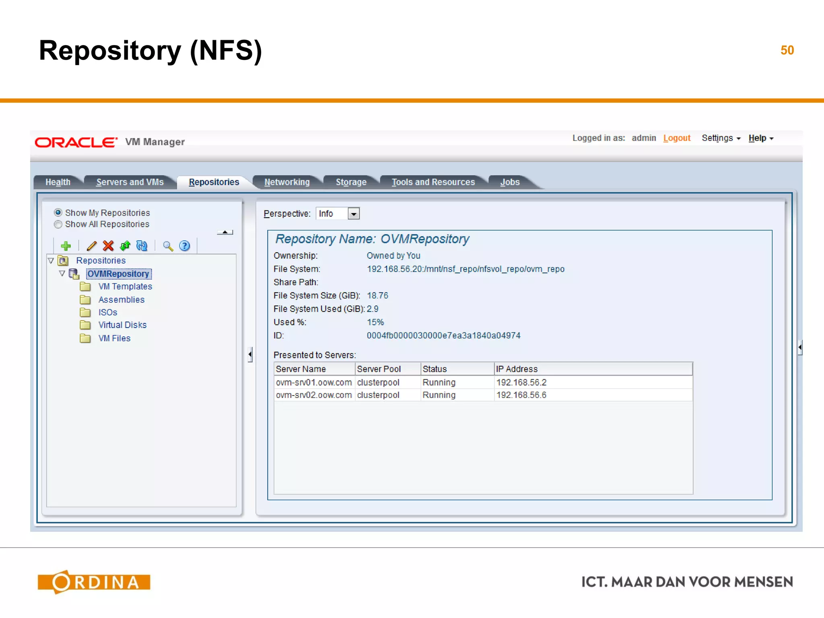Image resolution: width=824 pixels, height=618 pixels.
Task: Click the IP Address column header
Action: [593, 369]
